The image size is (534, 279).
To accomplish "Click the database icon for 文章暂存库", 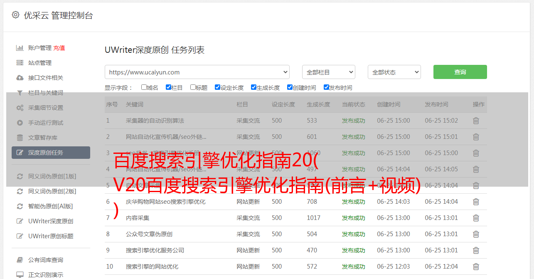I will pos(20,138).
